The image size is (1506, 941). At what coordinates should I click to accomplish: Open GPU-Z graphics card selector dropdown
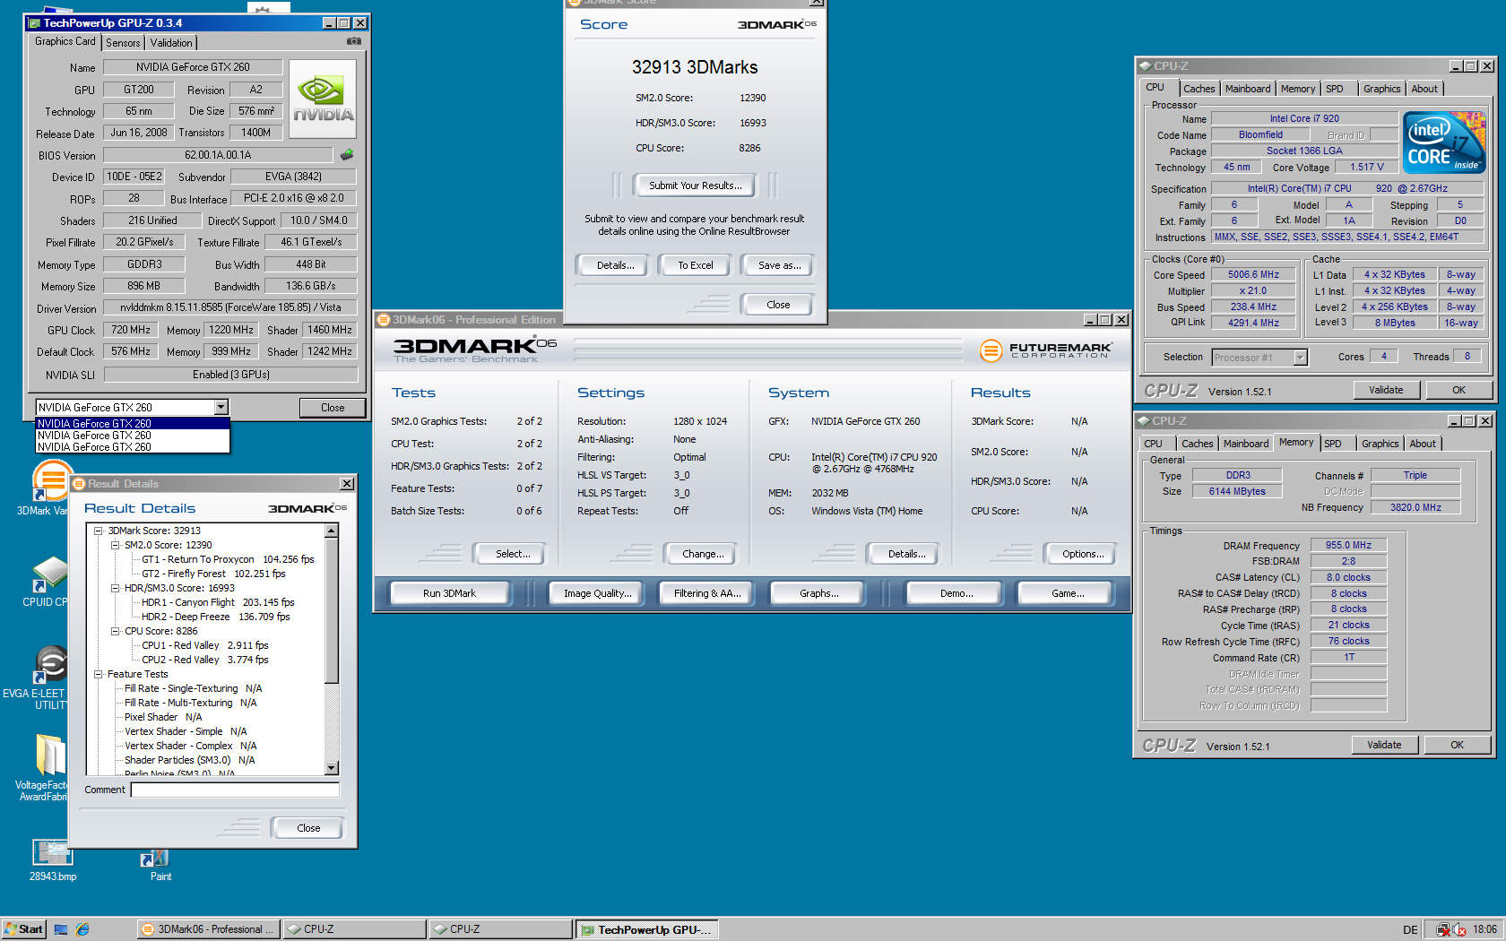pos(221,407)
